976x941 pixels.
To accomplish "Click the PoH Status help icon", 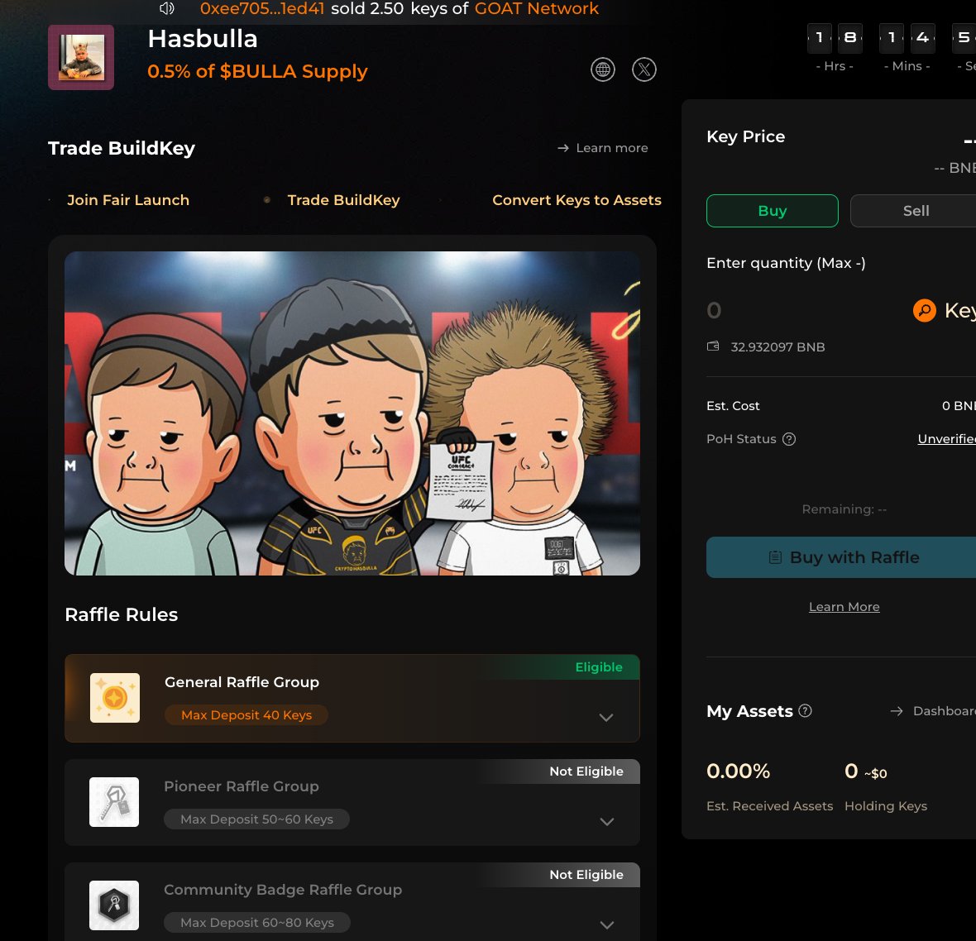I will point(789,439).
